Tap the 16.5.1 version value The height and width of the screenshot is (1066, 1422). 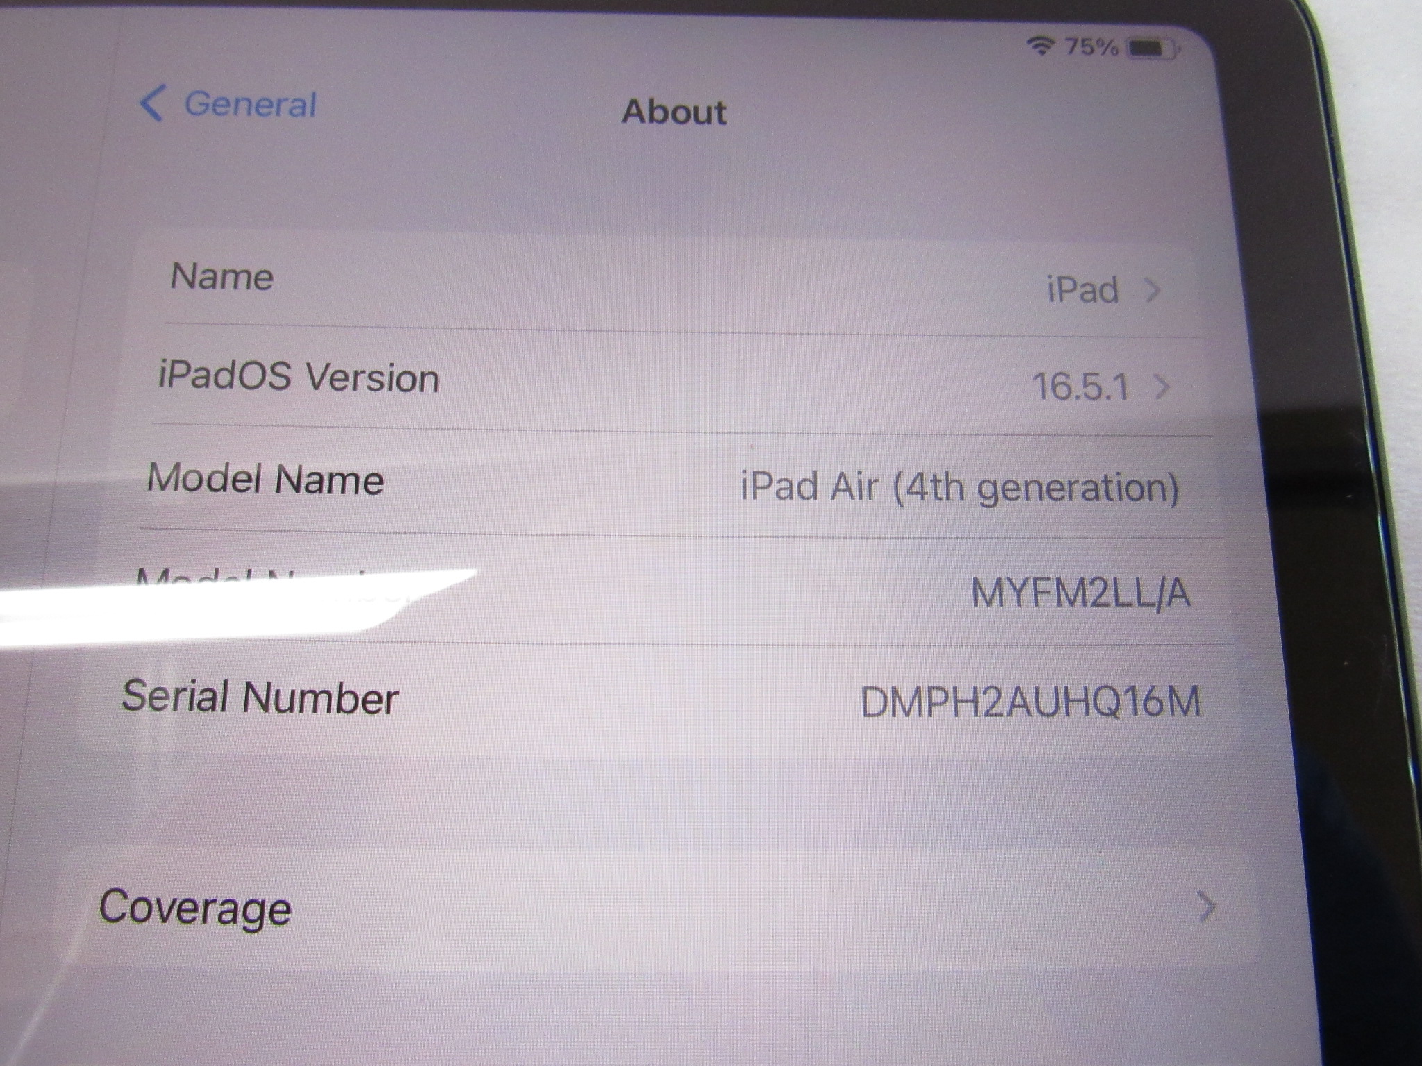point(1080,387)
